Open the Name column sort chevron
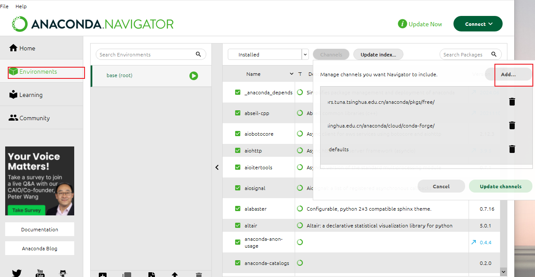Image resolution: width=535 pixels, height=277 pixels. coord(292,74)
